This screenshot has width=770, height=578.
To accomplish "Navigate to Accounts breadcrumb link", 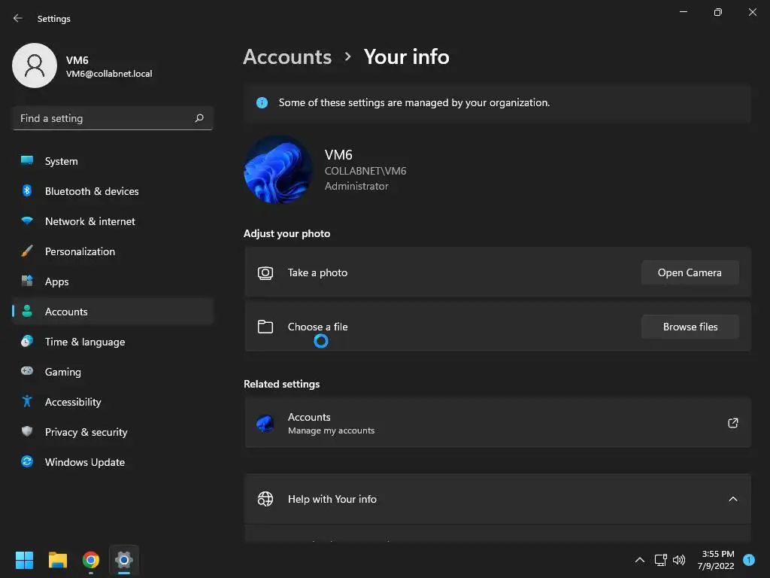I will coord(287,57).
